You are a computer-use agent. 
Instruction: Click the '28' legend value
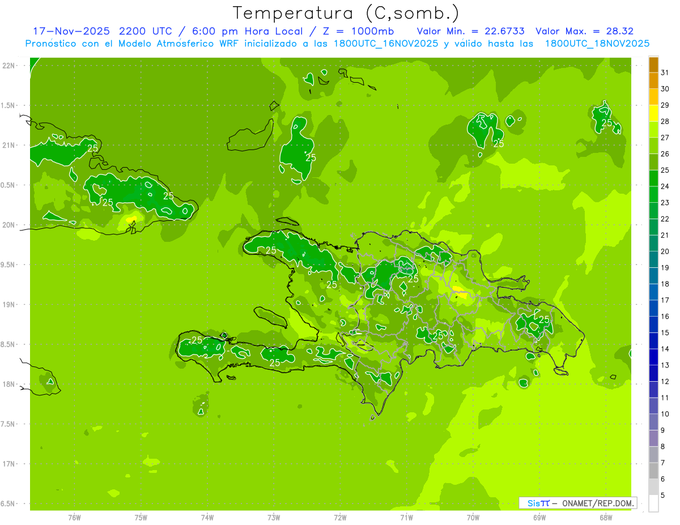tap(665, 122)
